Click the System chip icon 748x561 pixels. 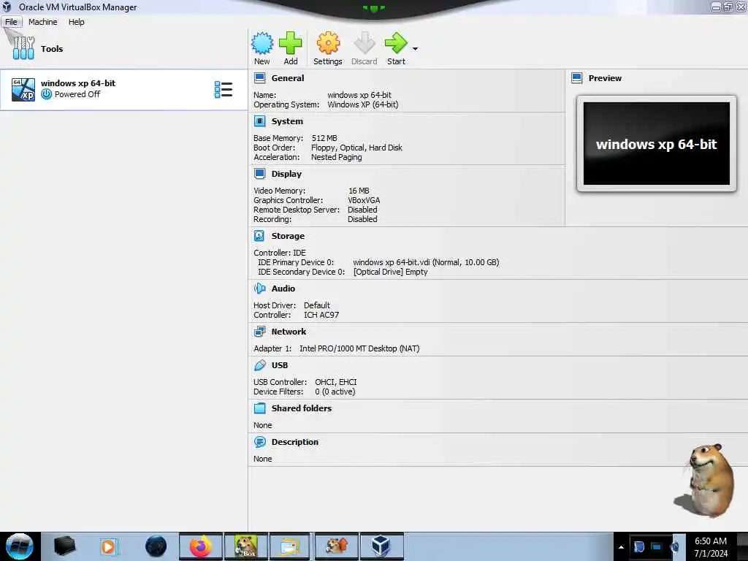click(x=260, y=121)
